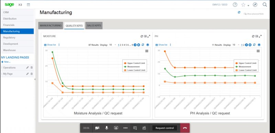This screenshot has width=275, height=133.
Task: Open MOISTURE Display count dropdown
Action: [x=113, y=45]
